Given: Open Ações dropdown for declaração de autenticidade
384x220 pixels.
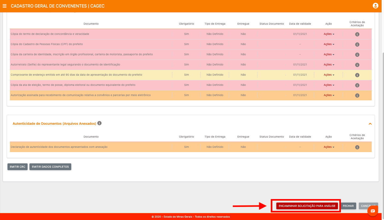Looking at the screenshot, I should pos(329,147).
